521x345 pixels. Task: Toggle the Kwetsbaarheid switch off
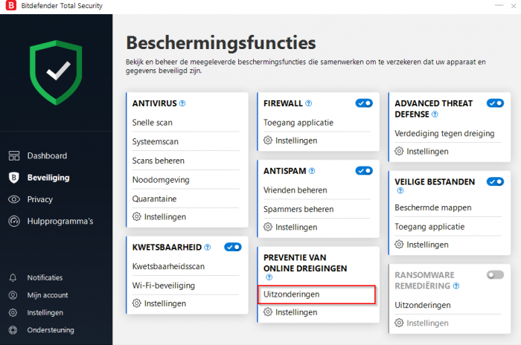pos(233,247)
